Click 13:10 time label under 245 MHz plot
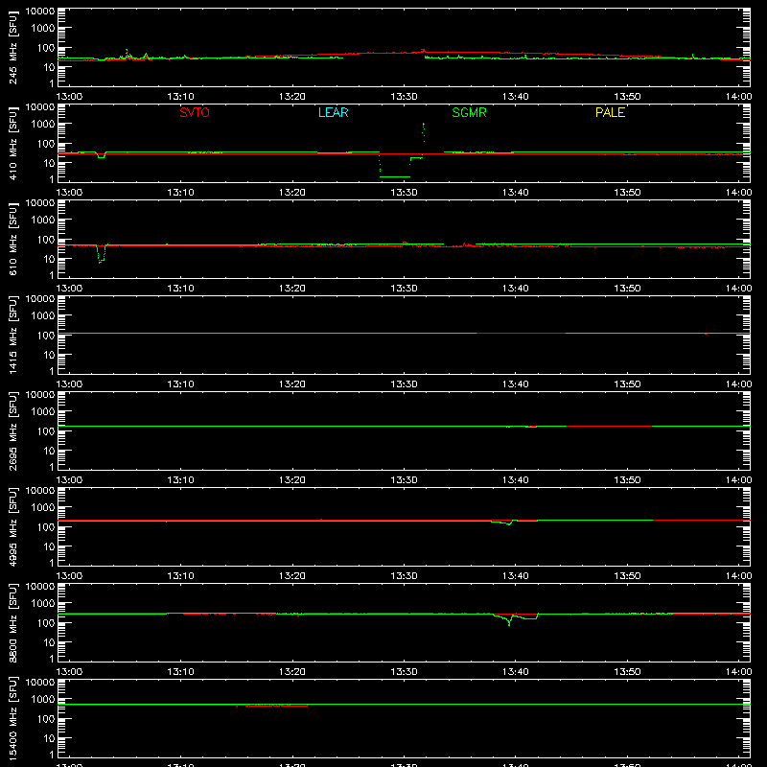 tap(180, 97)
